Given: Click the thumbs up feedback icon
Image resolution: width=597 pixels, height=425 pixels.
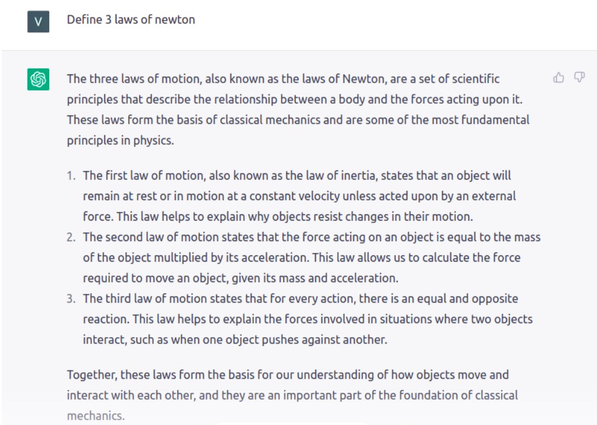Looking at the screenshot, I should (x=558, y=77).
